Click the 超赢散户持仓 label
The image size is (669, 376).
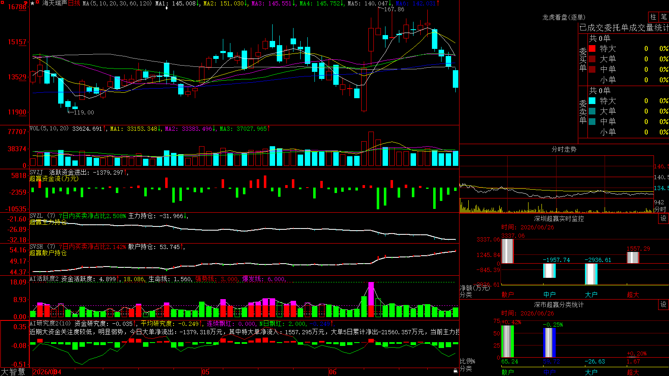(48, 253)
